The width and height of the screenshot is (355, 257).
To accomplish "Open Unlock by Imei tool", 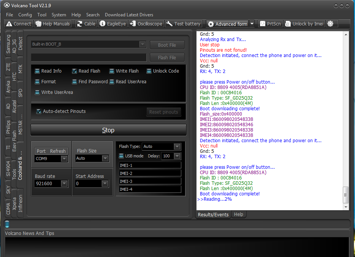I will click(x=304, y=24).
